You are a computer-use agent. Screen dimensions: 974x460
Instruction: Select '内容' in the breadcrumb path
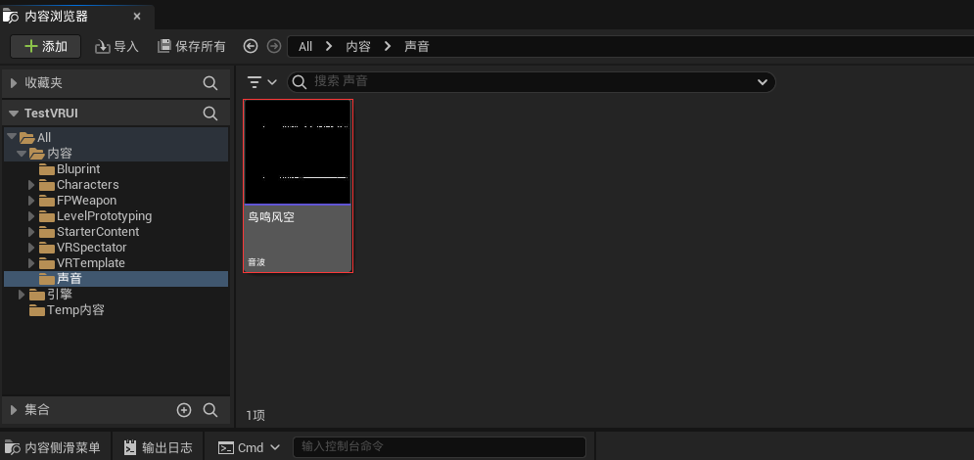point(358,47)
